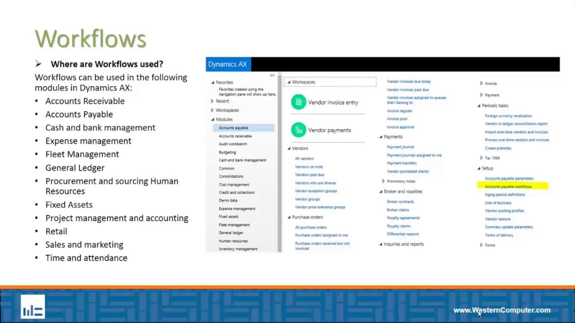
Task: Open Vendors on hold link
Action: [x=309, y=167]
